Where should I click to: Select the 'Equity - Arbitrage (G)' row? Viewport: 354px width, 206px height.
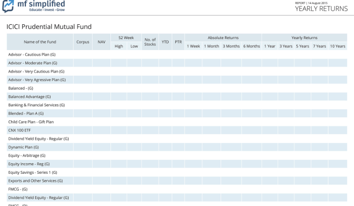click(x=177, y=155)
